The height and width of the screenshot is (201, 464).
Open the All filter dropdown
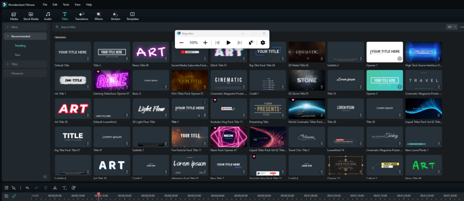click(452, 27)
